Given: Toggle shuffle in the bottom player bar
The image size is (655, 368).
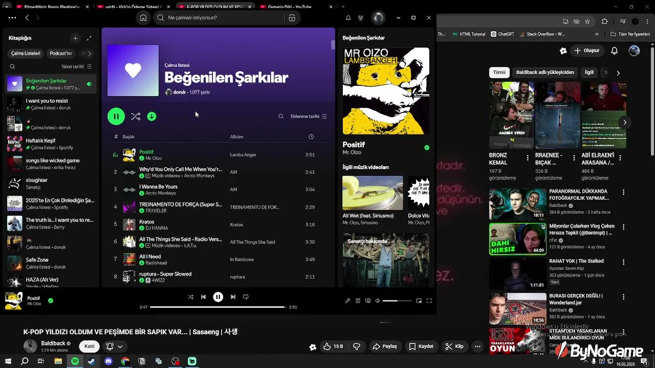Looking at the screenshot, I should [190, 297].
